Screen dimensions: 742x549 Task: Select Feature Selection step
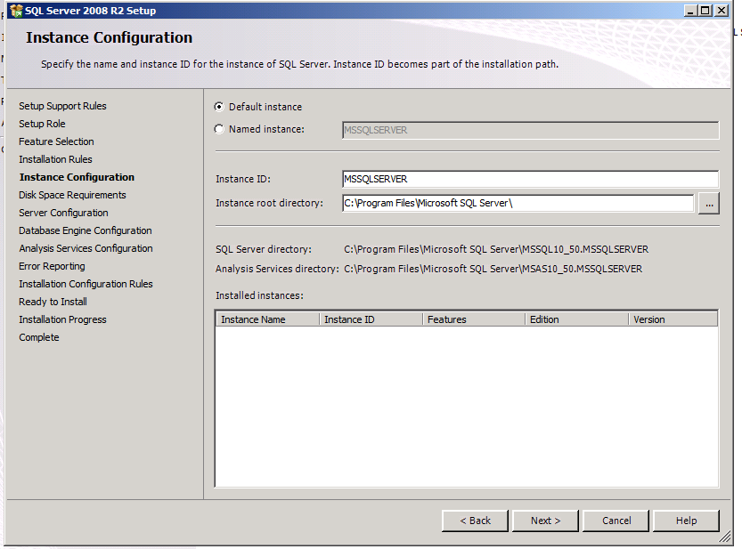point(56,141)
